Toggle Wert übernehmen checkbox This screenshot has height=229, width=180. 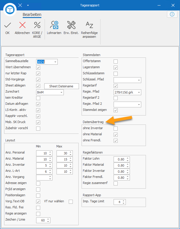(x=38, y=68)
